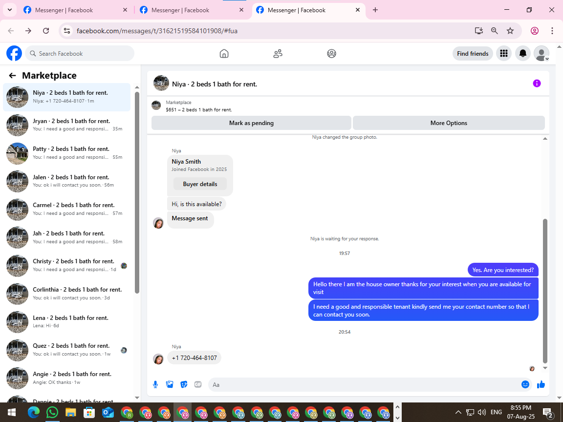Click Find friends button
Image resolution: width=563 pixels, height=422 pixels.
click(473, 53)
